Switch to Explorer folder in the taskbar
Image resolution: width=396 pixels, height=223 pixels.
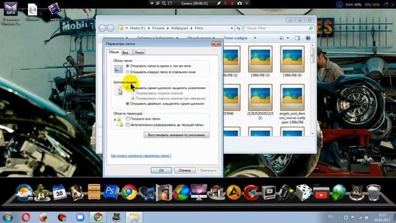[x=134, y=217]
